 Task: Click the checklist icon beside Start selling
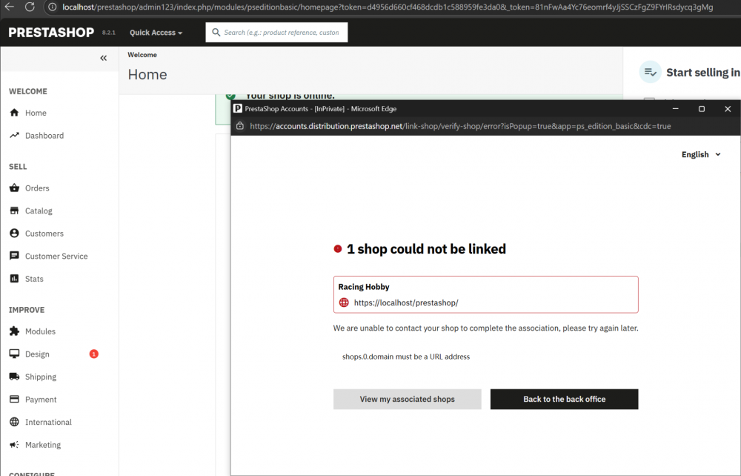pyautogui.click(x=651, y=72)
